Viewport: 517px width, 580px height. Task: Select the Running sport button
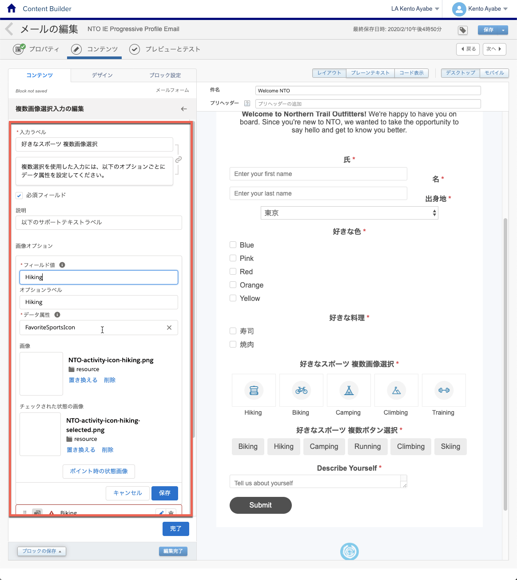click(x=368, y=447)
